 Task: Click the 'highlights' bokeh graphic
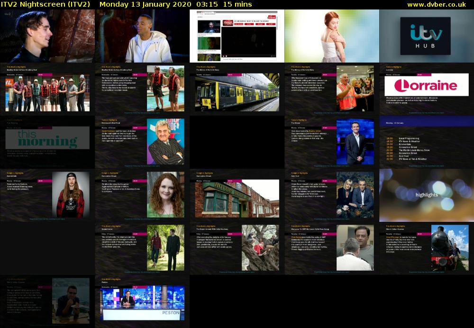click(x=426, y=194)
